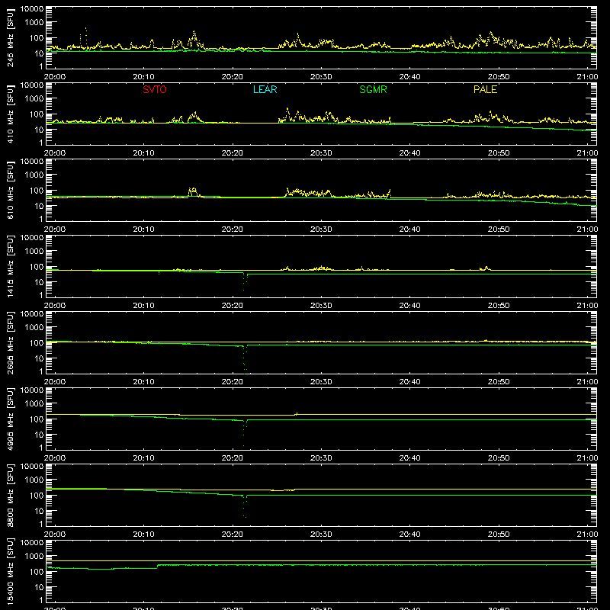Select the 8800 MHz [SFU] axis title
Screen dimensions: 610x610
coord(11,495)
